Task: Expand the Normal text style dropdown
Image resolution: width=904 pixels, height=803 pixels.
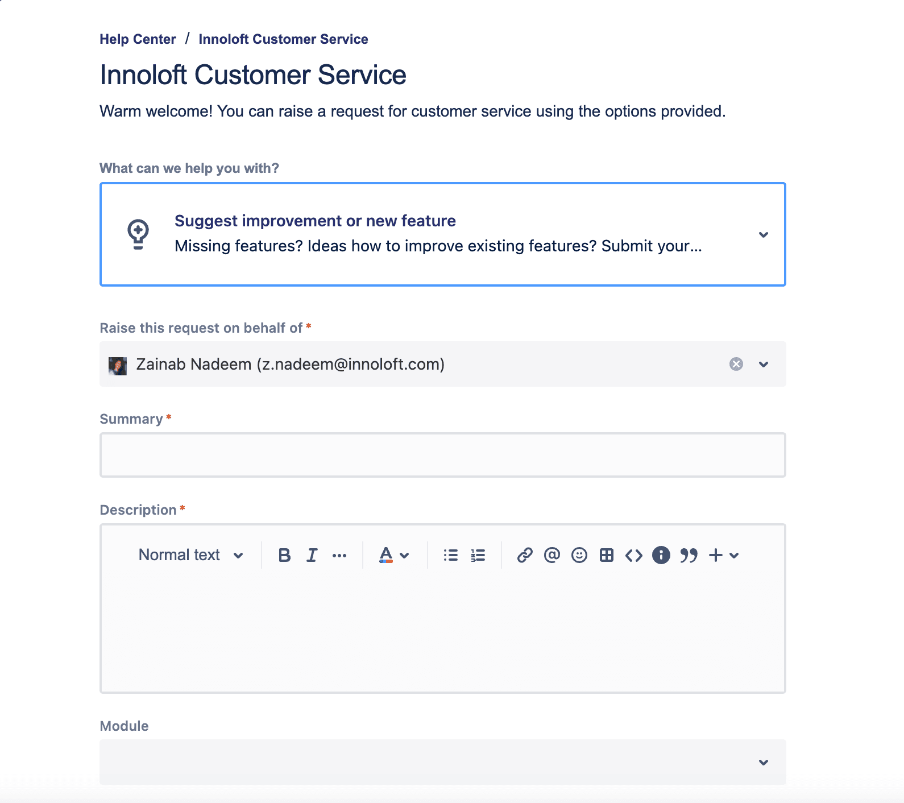Action: [x=190, y=555]
